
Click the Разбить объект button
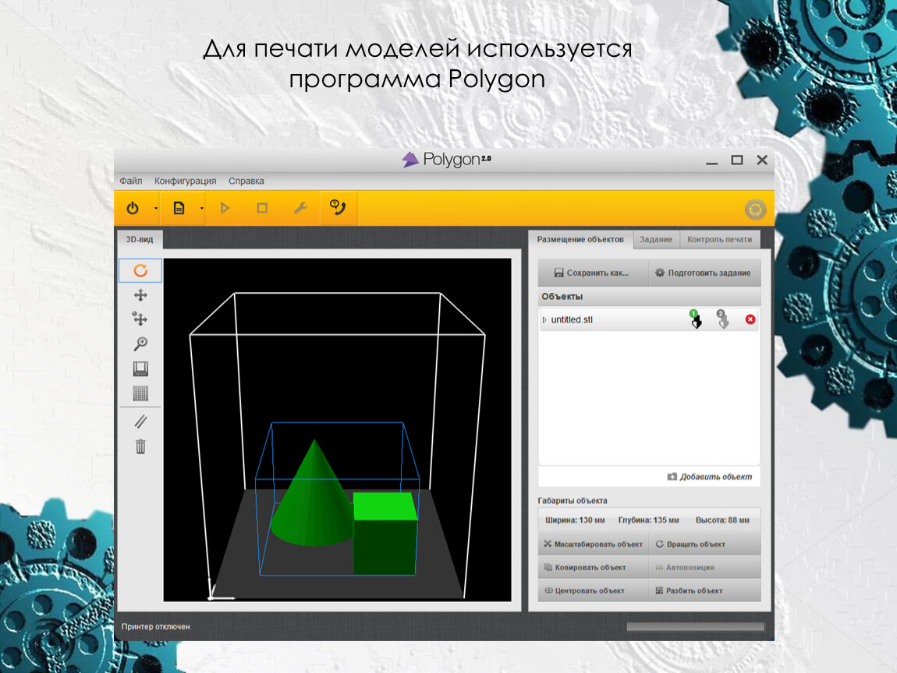(705, 590)
